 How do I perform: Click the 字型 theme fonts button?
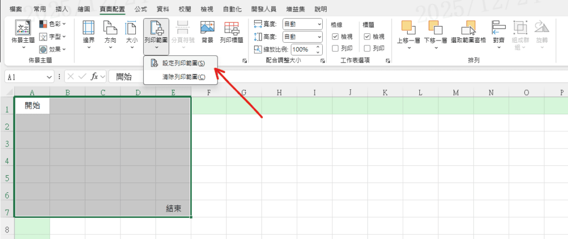[53, 36]
